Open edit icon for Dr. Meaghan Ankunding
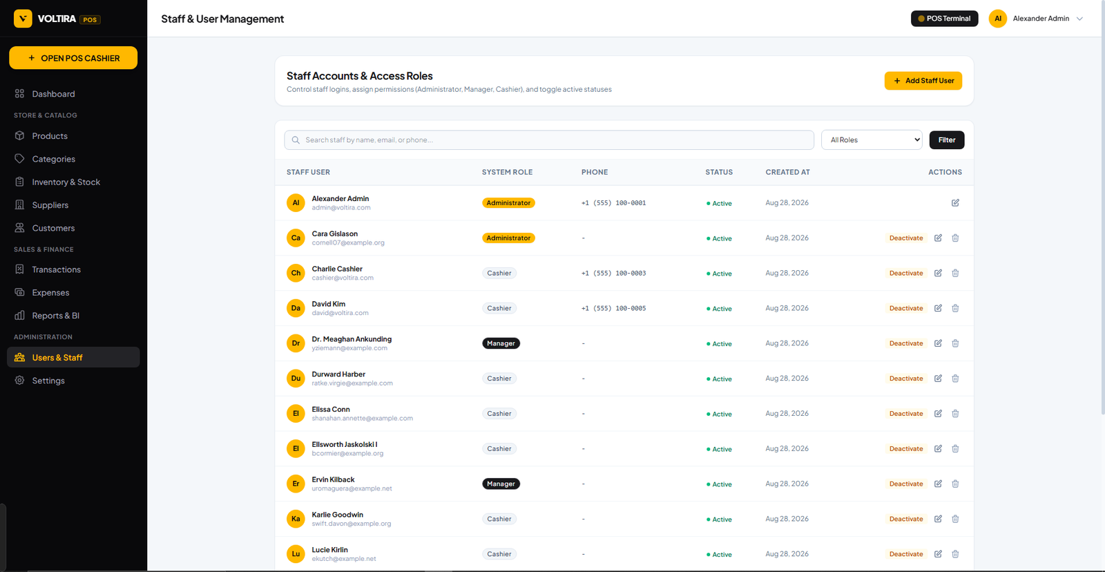This screenshot has width=1105, height=572. [x=938, y=343]
